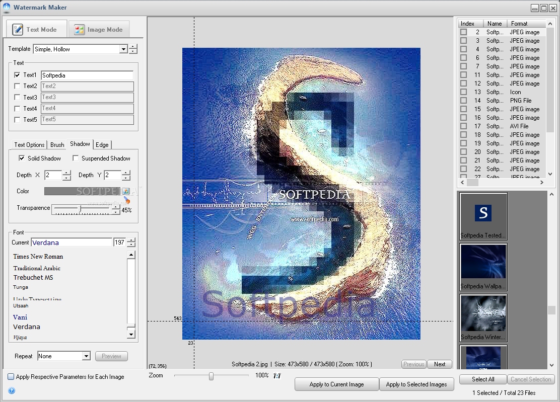Click the Previous image button
The image size is (560, 402).
[413, 364]
